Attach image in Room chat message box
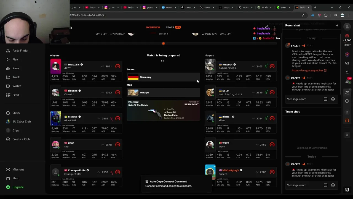 click(325, 99)
